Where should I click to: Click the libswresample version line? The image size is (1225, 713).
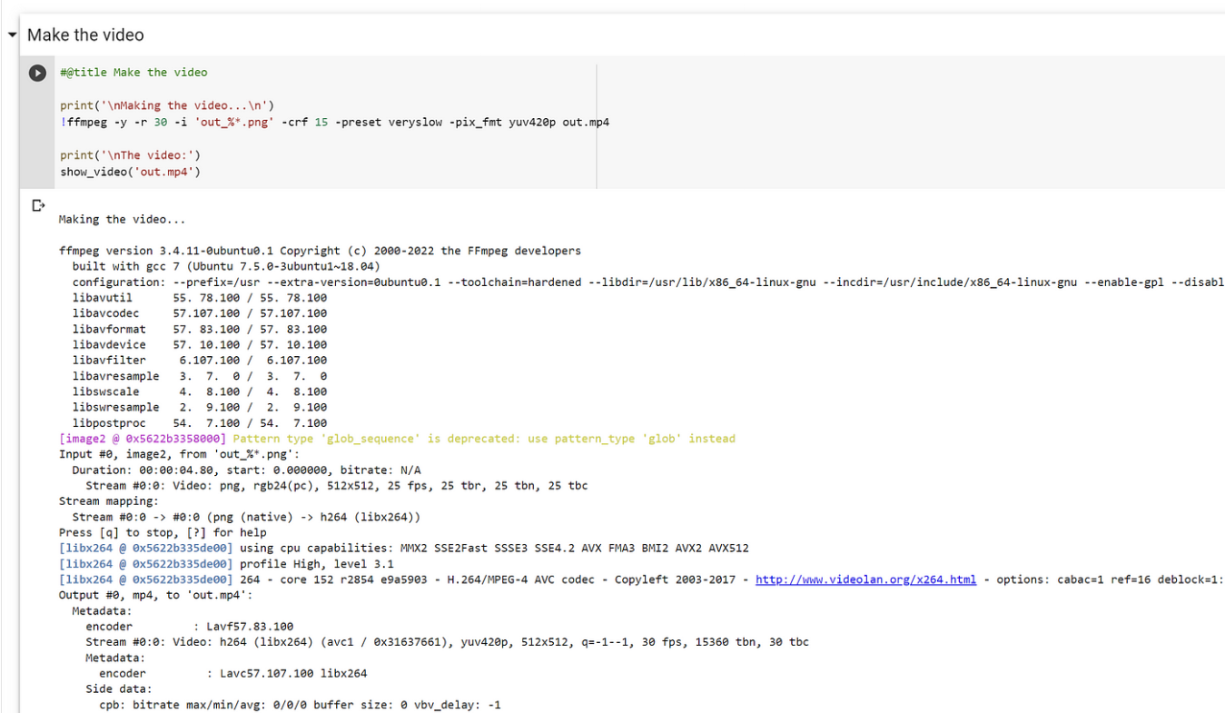(x=200, y=408)
